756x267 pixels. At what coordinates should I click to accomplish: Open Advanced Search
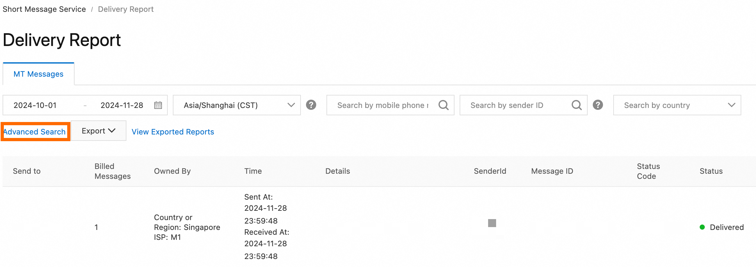[x=35, y=132]
